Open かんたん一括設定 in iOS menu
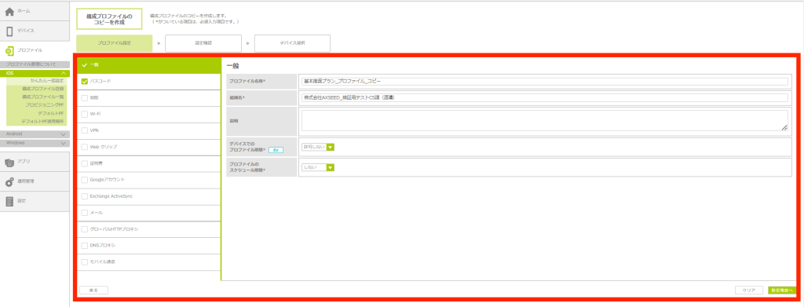804x307 pixels. point(46,81)
